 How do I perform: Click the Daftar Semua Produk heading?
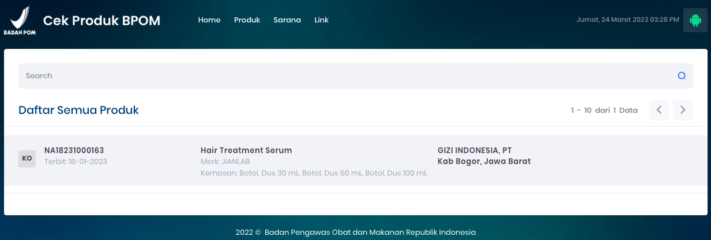click(x=78, y=110)
